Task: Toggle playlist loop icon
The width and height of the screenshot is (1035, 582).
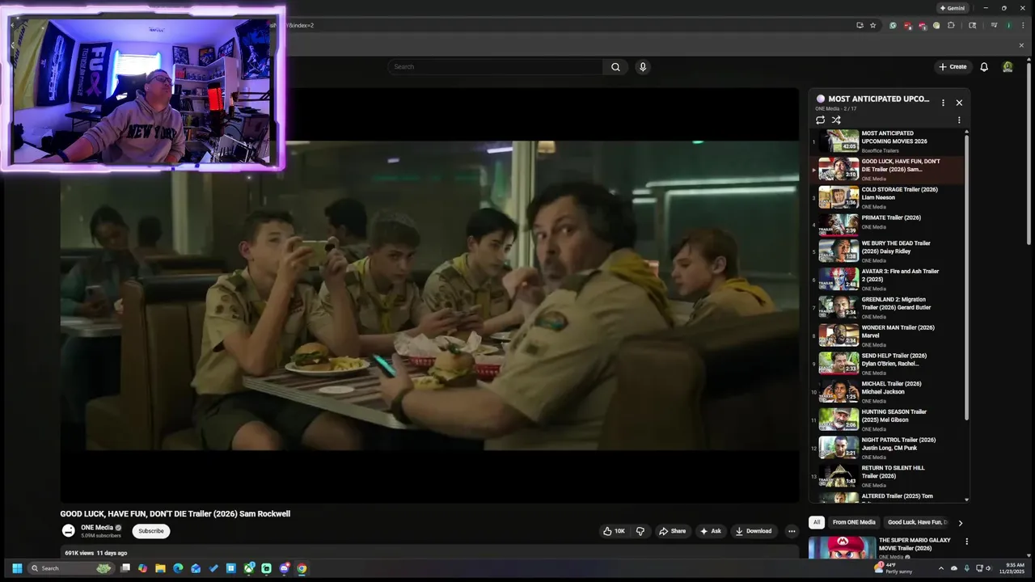Action: click(820, 120)
